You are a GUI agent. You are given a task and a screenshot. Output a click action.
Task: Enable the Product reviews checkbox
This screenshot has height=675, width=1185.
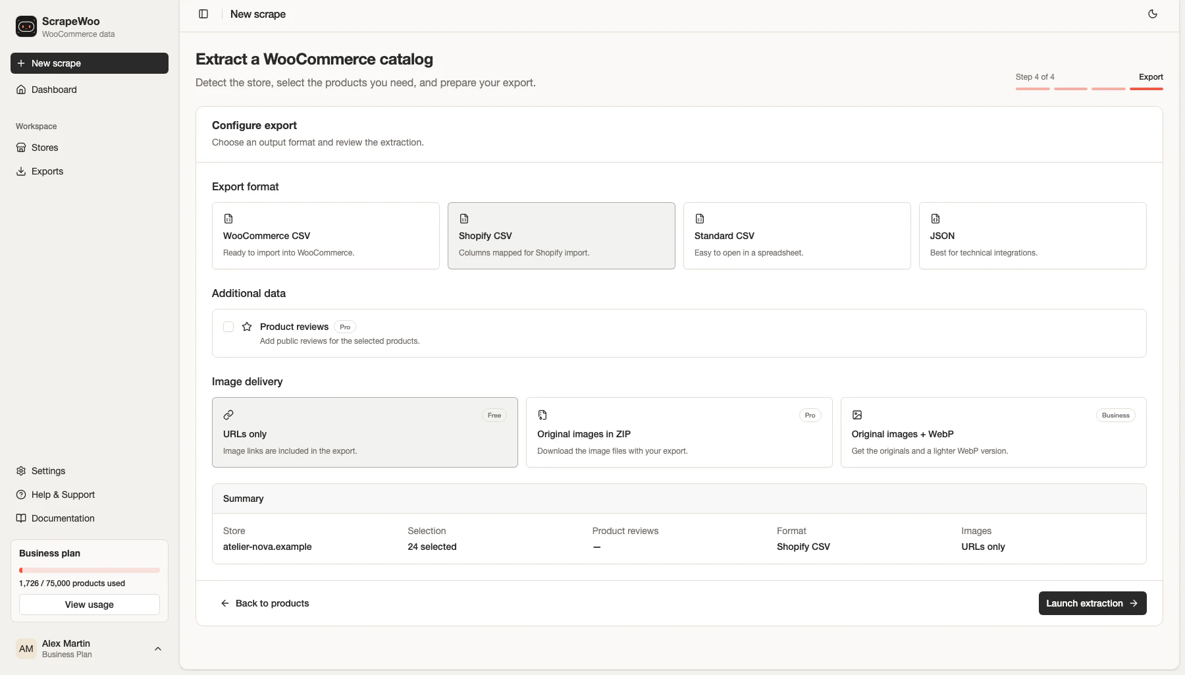[x=228, y=327]
